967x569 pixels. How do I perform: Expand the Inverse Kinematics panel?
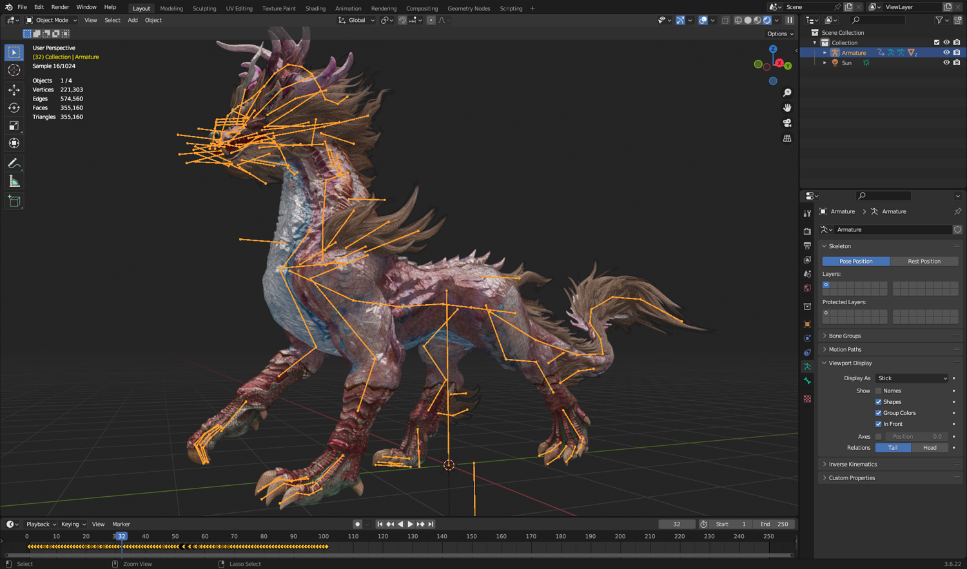point(852,464)
